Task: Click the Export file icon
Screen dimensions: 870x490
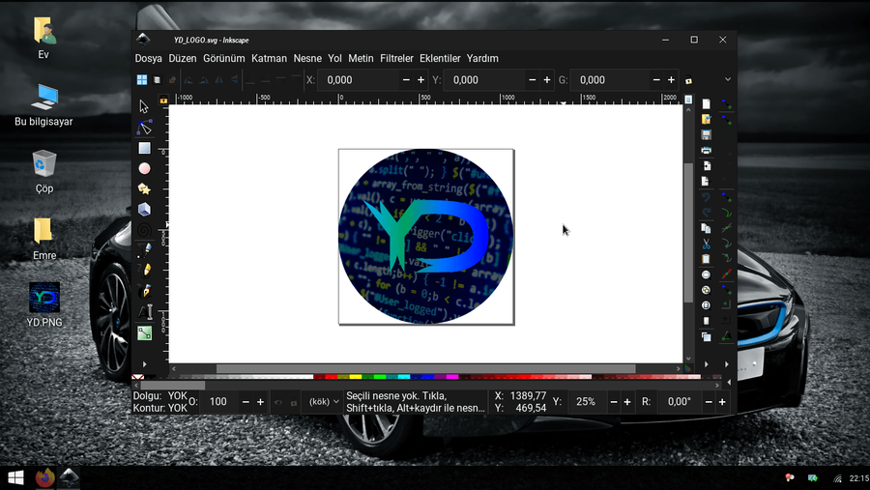Action: (706, 182)
